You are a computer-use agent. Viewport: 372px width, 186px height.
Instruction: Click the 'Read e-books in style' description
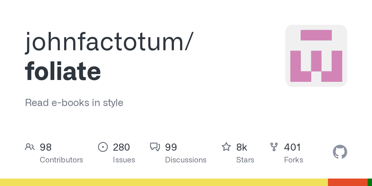[74, 103]
